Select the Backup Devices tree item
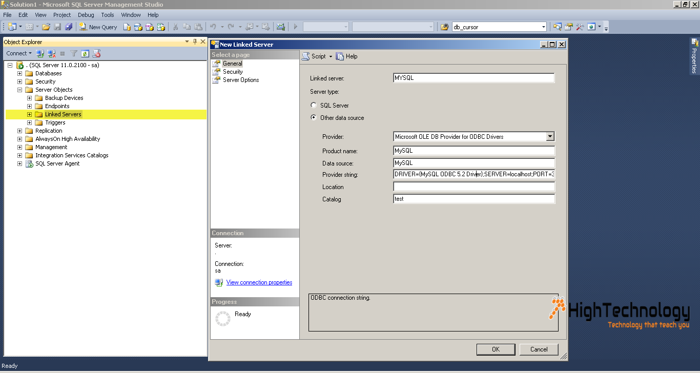 tap(64, 98)
